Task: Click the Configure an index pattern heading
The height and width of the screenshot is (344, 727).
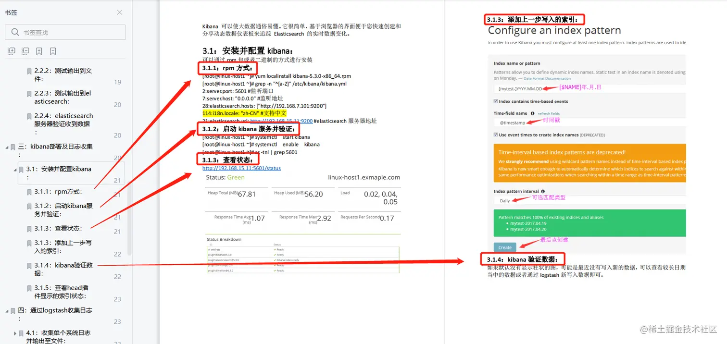Action: (554, 30)
